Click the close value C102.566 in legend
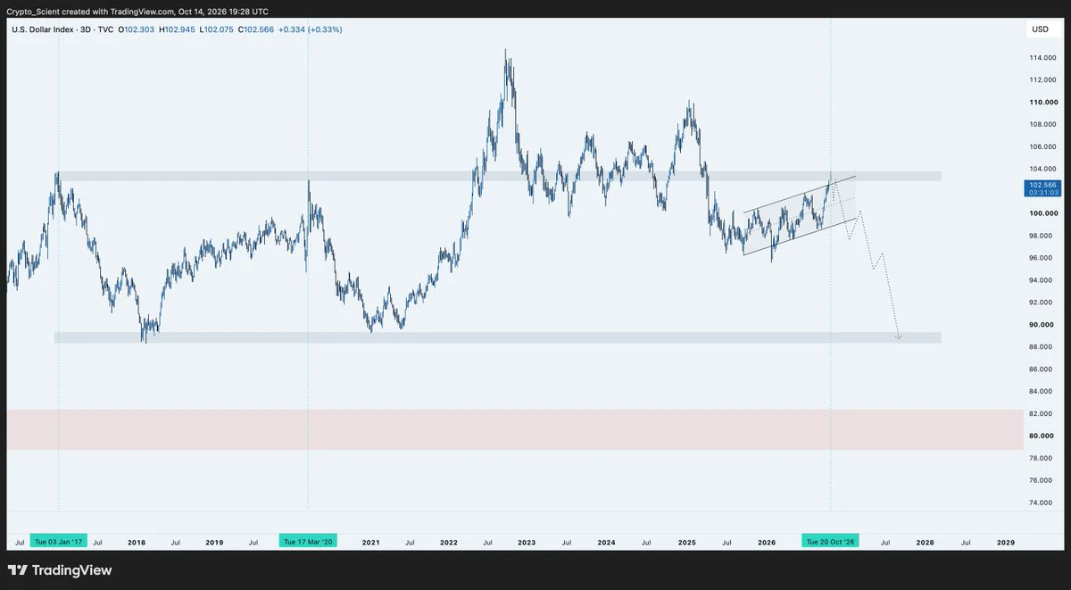The image size is (1071, 590). point(255,29)
